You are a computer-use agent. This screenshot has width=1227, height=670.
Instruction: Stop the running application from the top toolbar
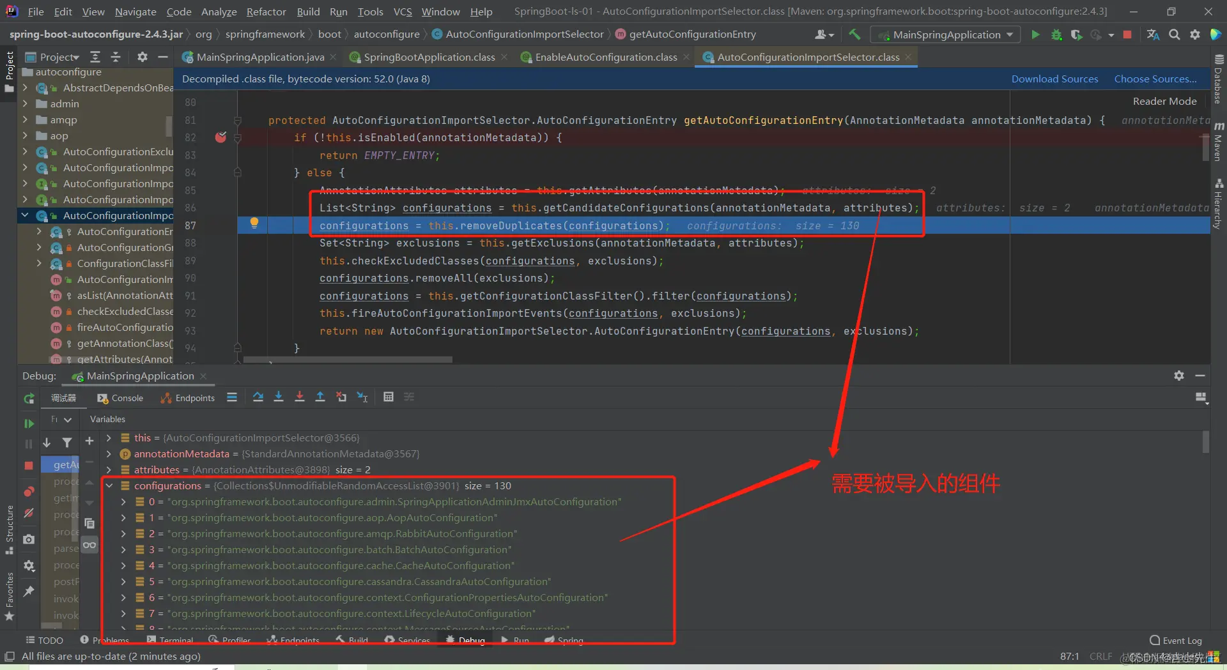pyautogui.click(x=1127, y=34)
